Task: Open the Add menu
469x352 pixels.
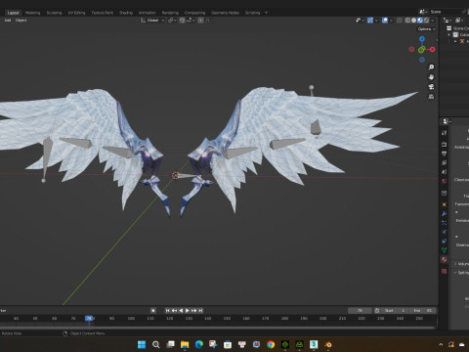Action: [x=8, y=21]
